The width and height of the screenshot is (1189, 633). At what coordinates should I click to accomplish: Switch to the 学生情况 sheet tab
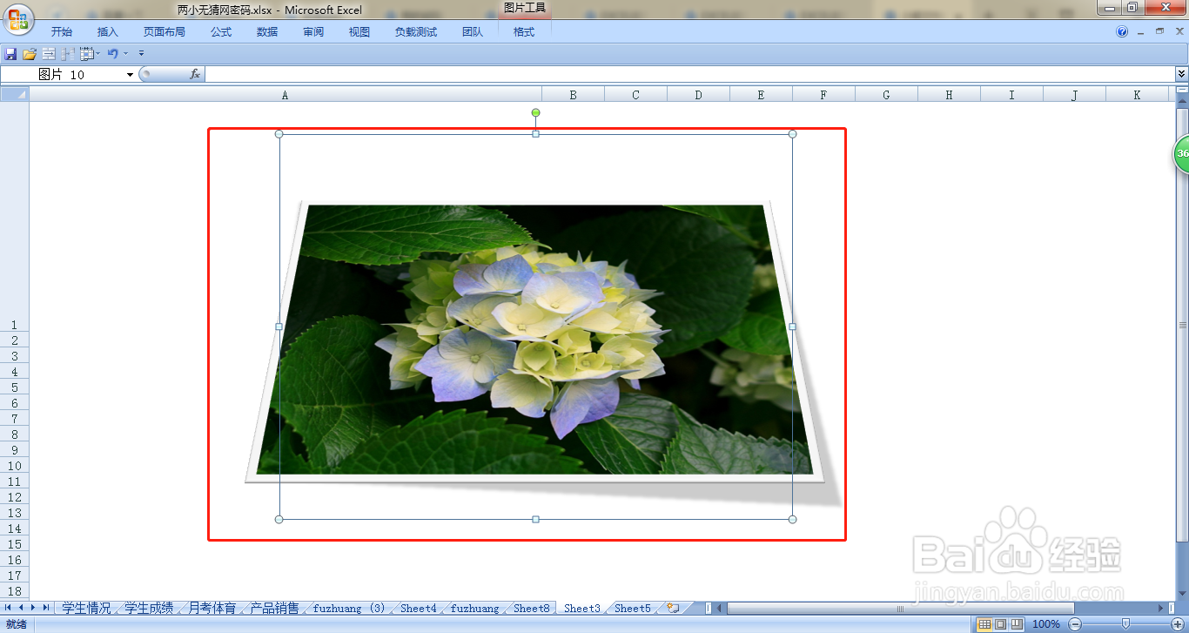[x=86, y=609]
